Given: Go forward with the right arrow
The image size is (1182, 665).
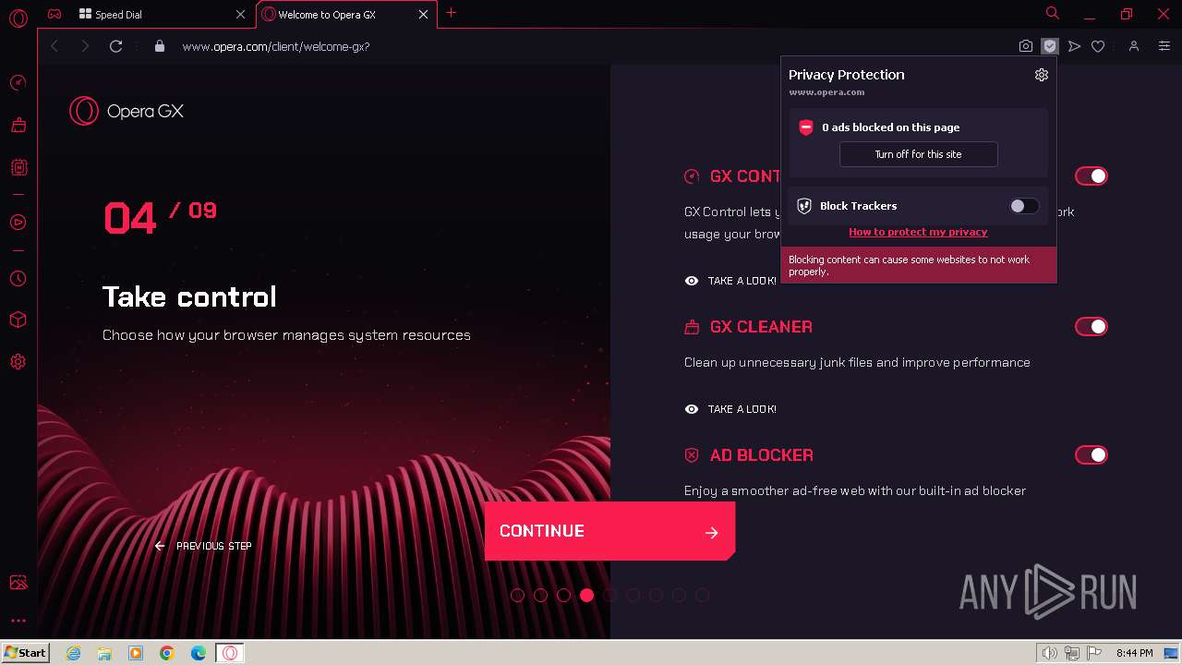Looking at the screenshot, I should click(85, 46).
